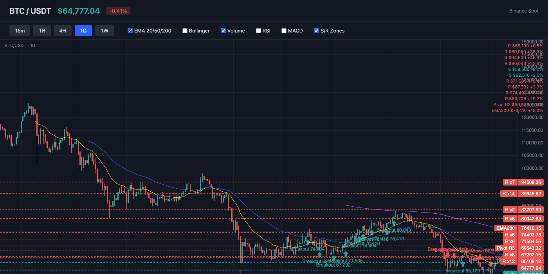Click the Breakout 67,292 marker label
This screenshot has height=274, width=548.
(333, 265)
